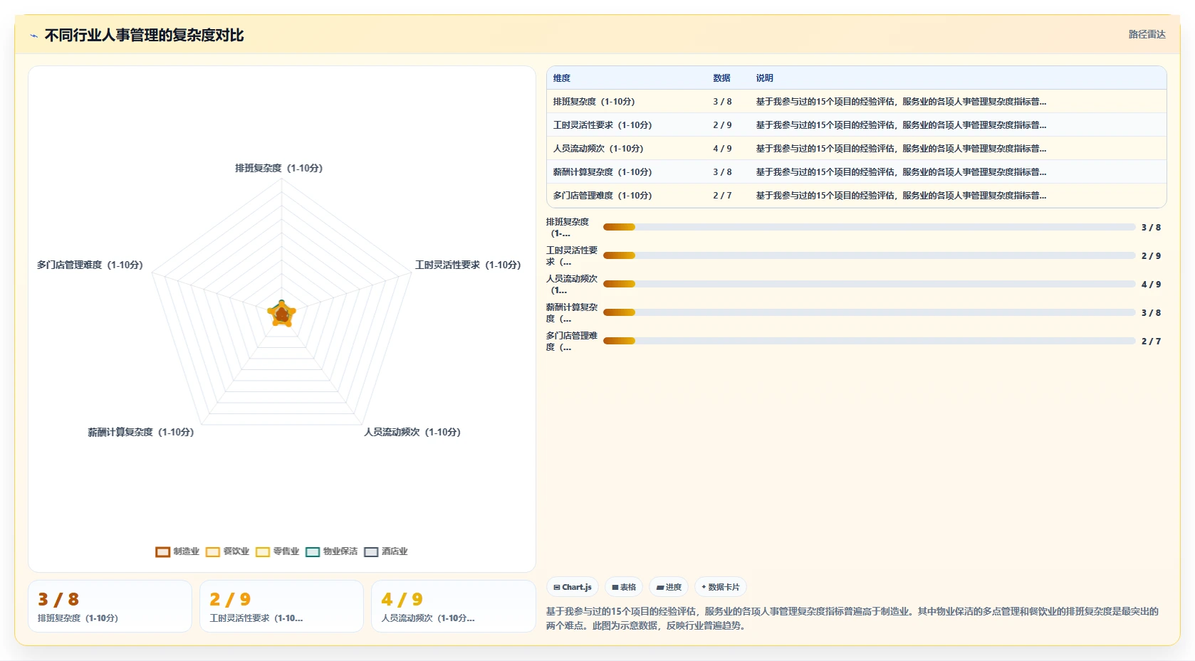Click the 薪酬计算复杂度 progress bar label
The image size is (1195, 661).
pyautogui.click(x=572, y=313)
